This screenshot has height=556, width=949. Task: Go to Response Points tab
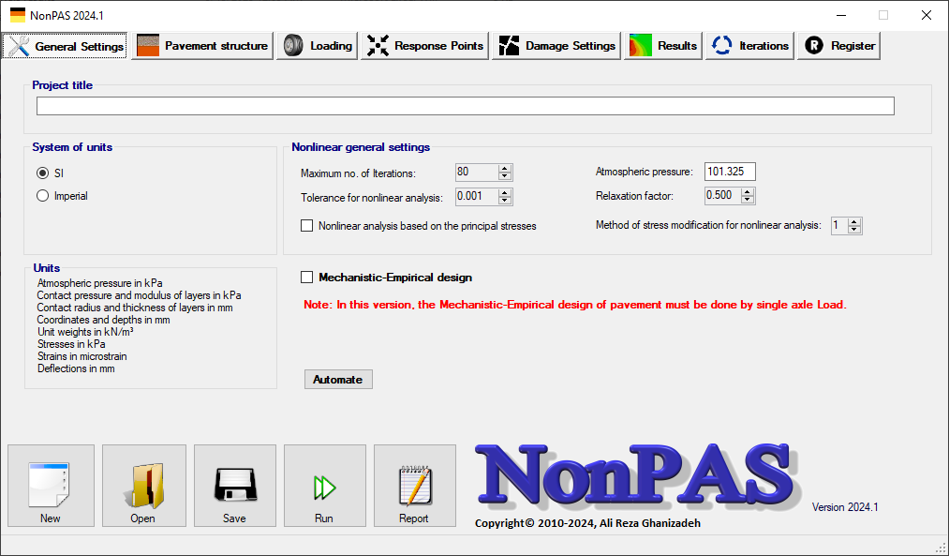[x=425, y=46]
